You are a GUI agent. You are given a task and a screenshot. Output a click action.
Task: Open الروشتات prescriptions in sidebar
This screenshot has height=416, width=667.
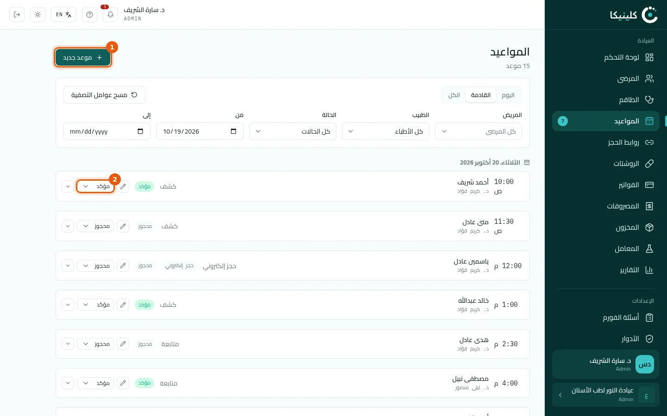tap(606, 164)
